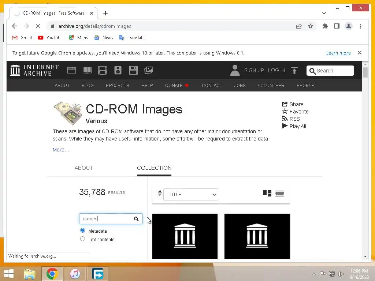
Task: Open a new browser tab
Action: point(105,13)
